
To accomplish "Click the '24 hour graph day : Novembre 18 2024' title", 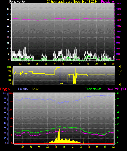I will [72, 2].
